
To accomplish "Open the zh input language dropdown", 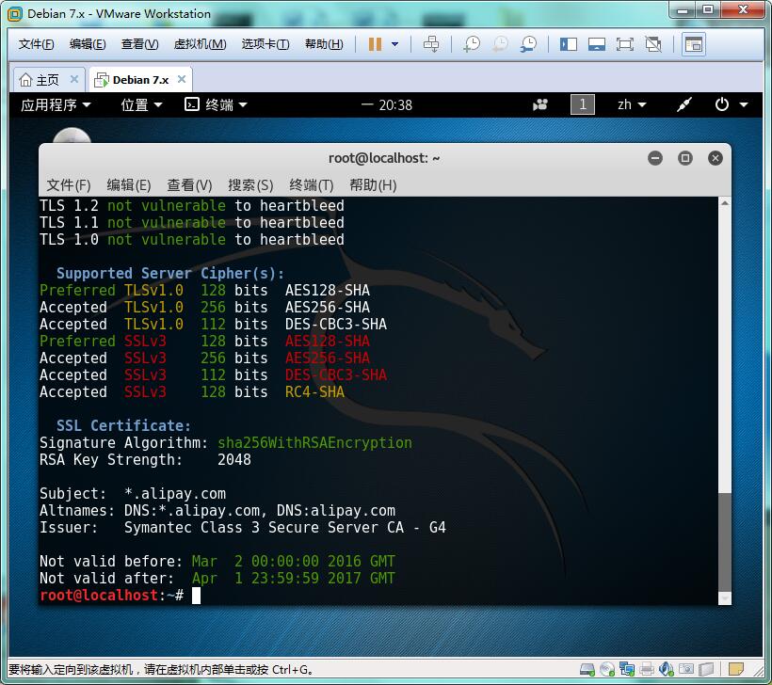I will click(x=632, y=104).
